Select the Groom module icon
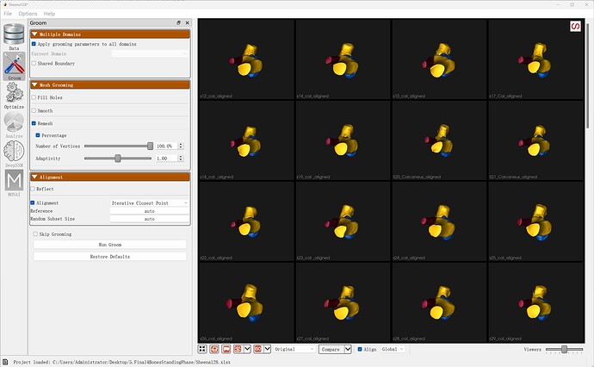The height and width of the screenshot is (367, 594). pos(14,66)
